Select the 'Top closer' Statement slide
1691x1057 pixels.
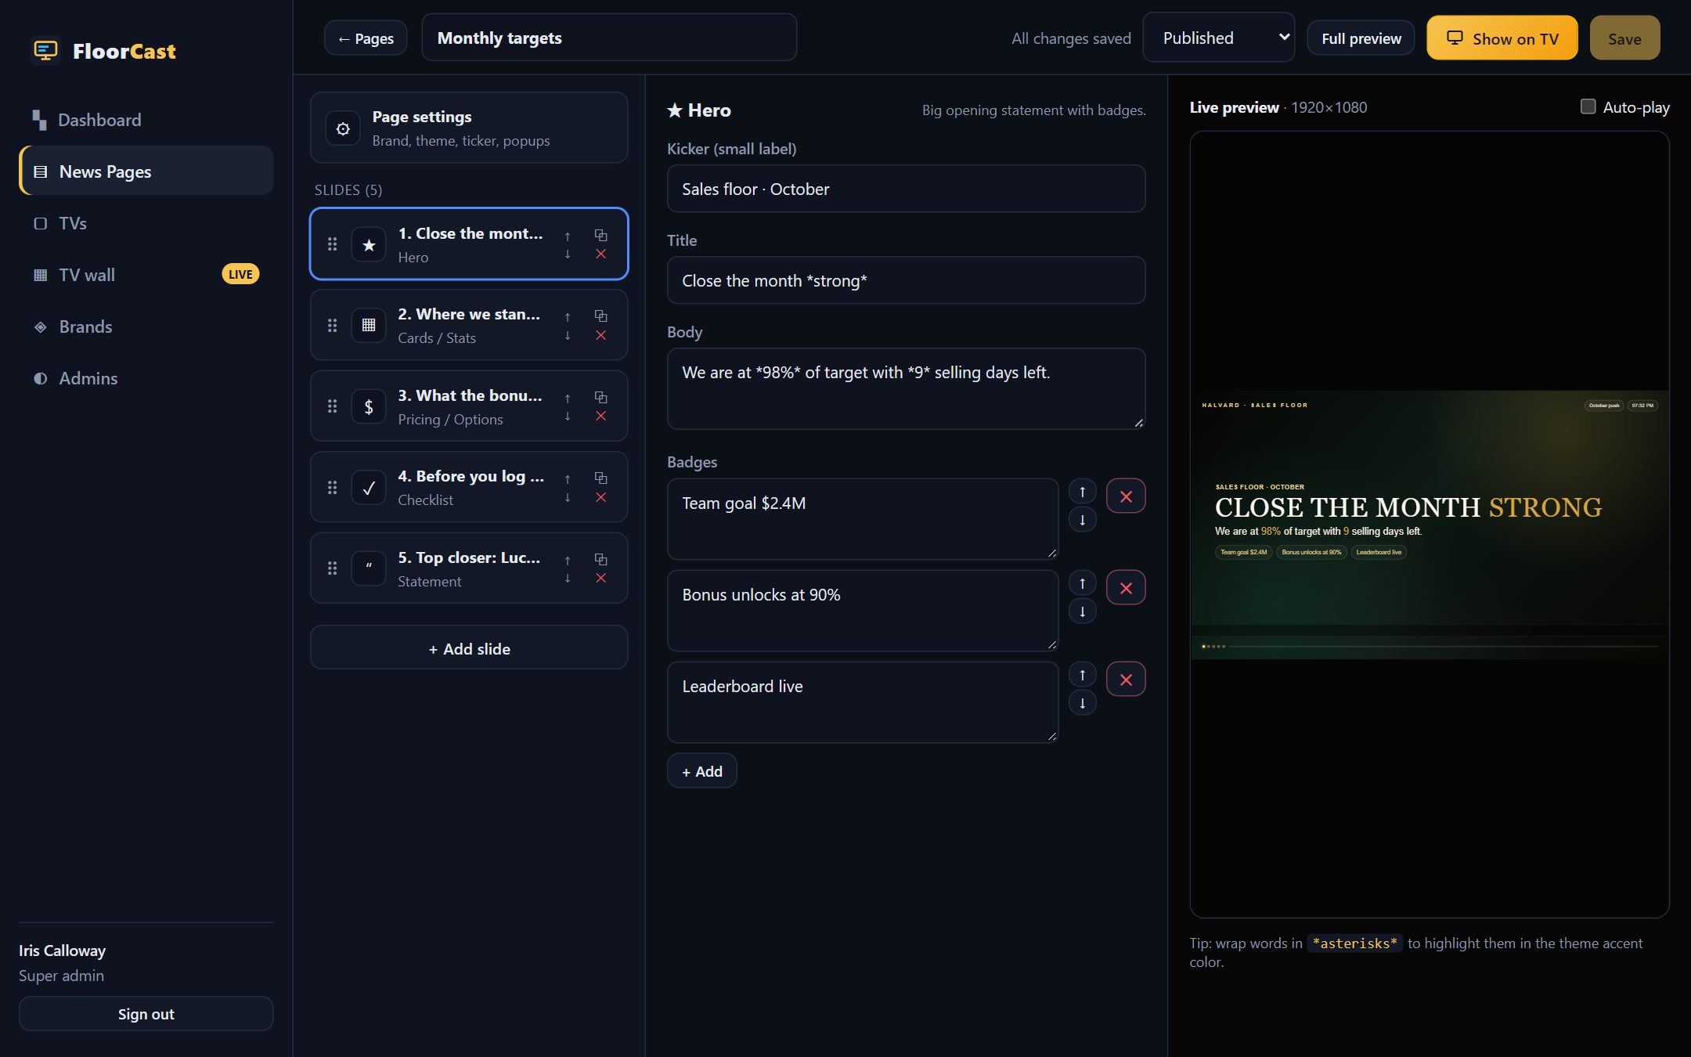[469, 568]
